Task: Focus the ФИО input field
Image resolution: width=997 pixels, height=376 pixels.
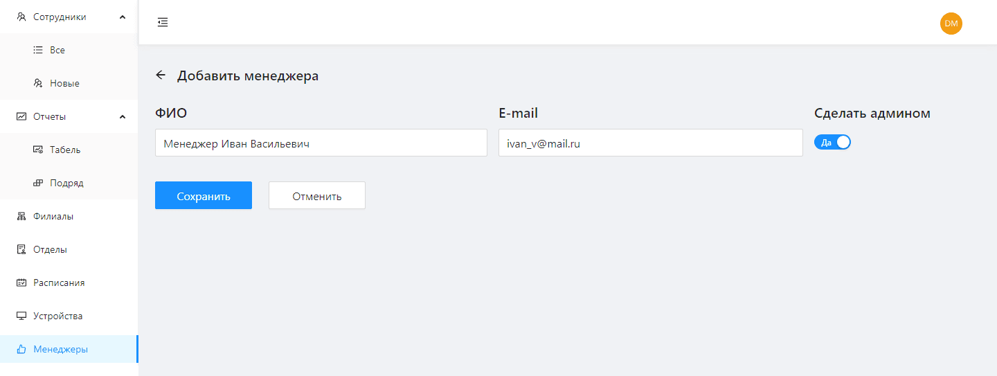Action: [321, 143]
